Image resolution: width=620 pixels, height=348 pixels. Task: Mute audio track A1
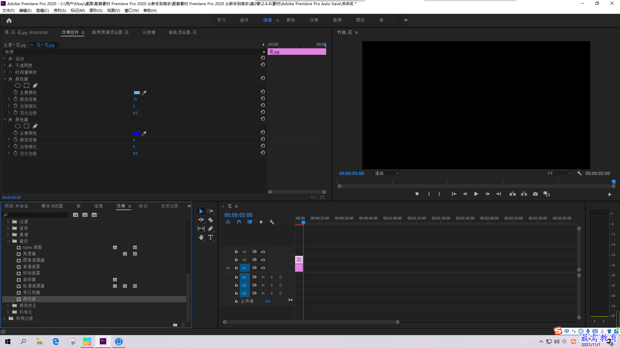point(263,277)
